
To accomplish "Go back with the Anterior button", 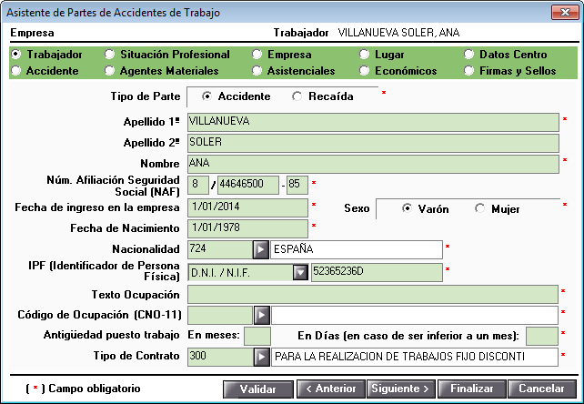I will tap(331, 389).
